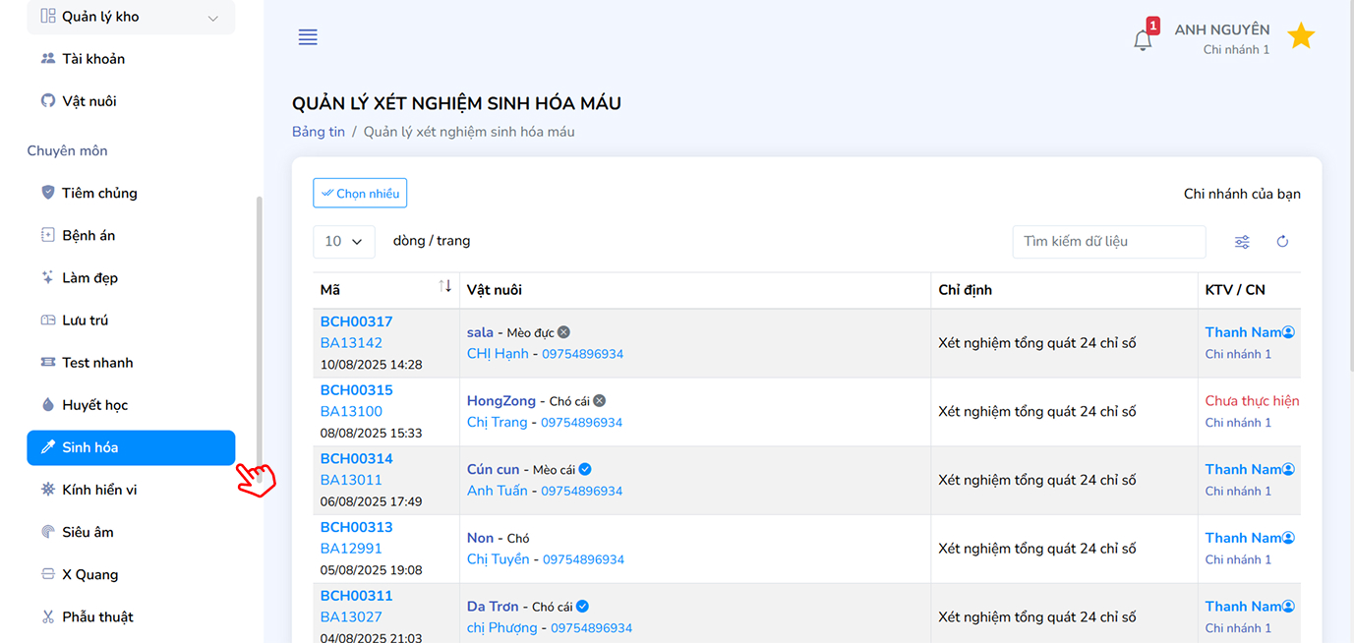Viewport: 1354px width, 643px height.
Task: Click verified badge next to Cún cun
Action: (585, 469)
